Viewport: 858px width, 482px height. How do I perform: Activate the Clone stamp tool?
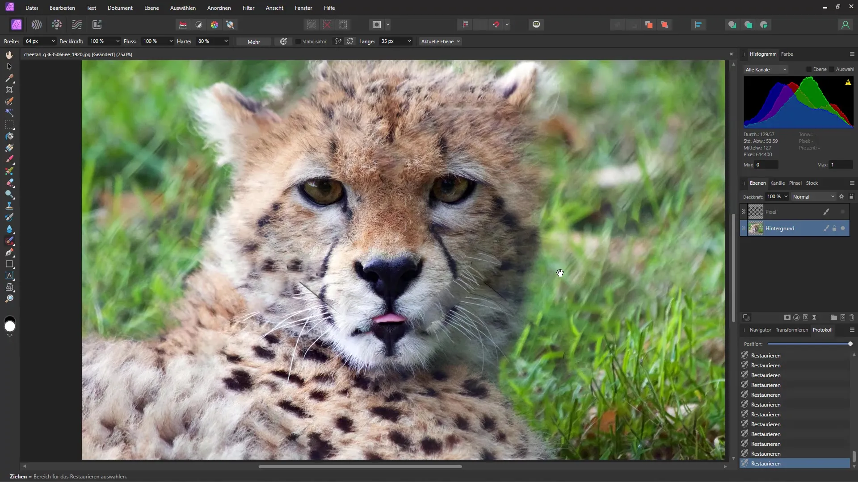coord(9,206)
